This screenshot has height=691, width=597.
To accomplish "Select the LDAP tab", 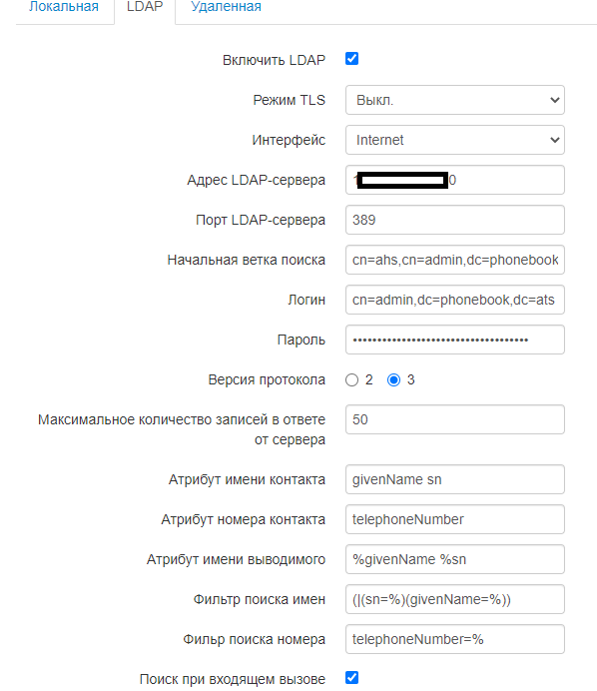I will [x=145, y=7].
